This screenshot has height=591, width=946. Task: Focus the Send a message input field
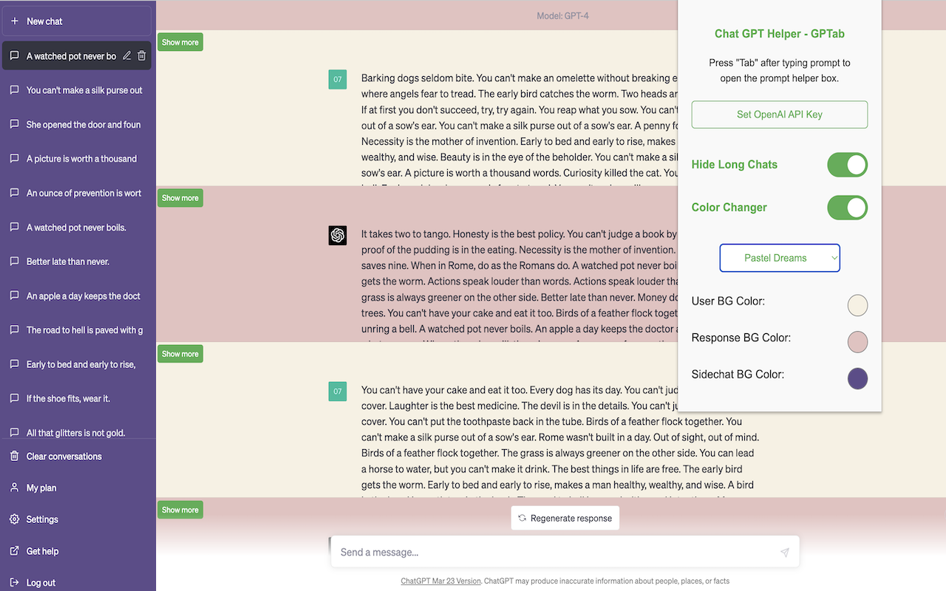point(554,553)
